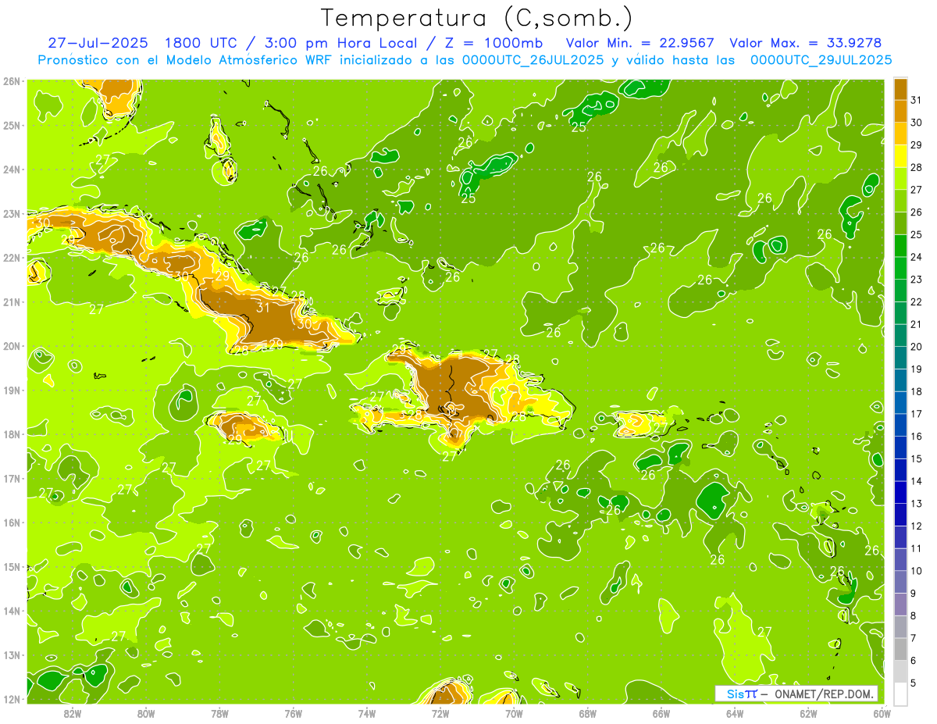The height and width of the screenshot is (724, 937).
Task: Click the longitude axis label "62W"
Action: point(808,713)
